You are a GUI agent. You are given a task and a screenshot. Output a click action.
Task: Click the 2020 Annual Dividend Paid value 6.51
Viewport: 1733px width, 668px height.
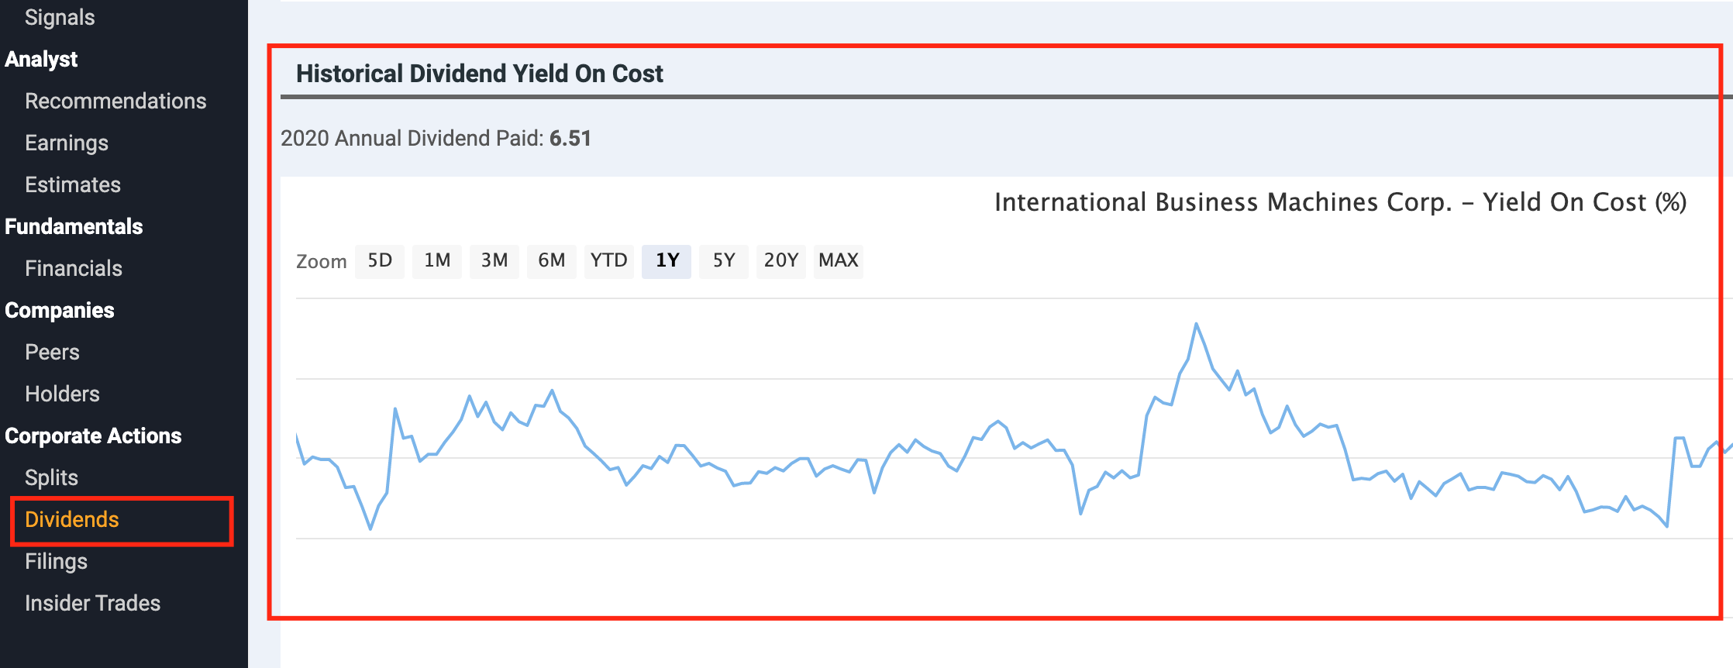coord(570,138)
